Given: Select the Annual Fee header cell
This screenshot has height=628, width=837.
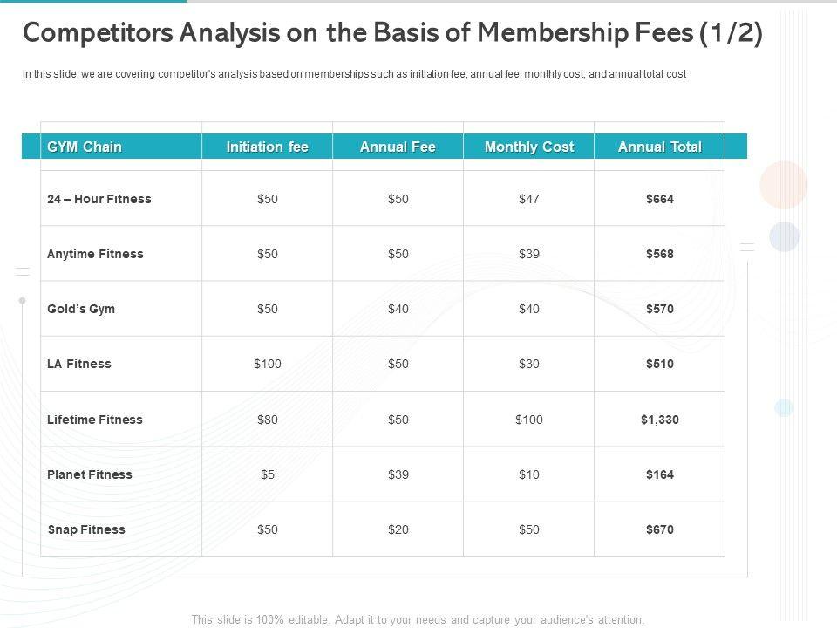Looking at the screenshot, I should tap(398, 147).
